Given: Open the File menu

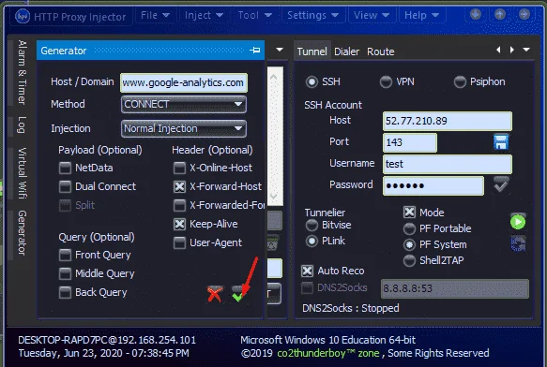Looking at the screenshot, I should 155,15.
